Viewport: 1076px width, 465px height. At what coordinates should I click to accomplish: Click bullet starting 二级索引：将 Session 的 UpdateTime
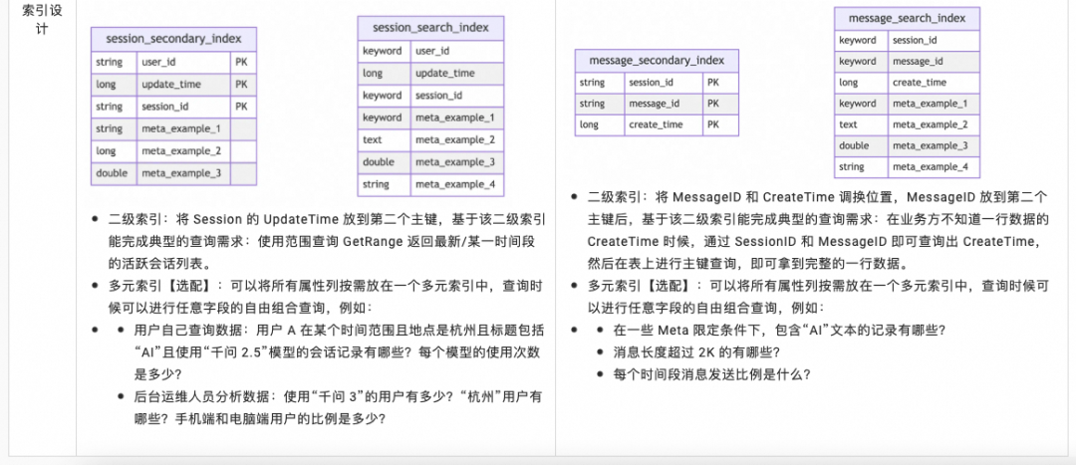(327, 241)
